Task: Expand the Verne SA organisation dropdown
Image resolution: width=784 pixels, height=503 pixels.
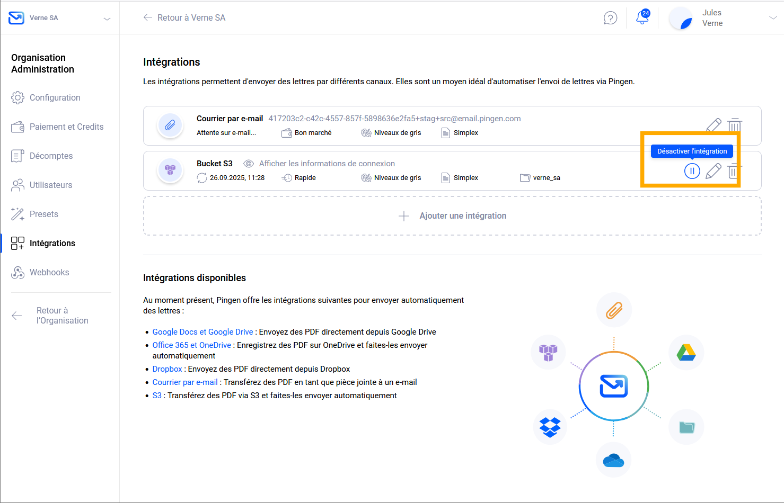Action: click(107, 19)
